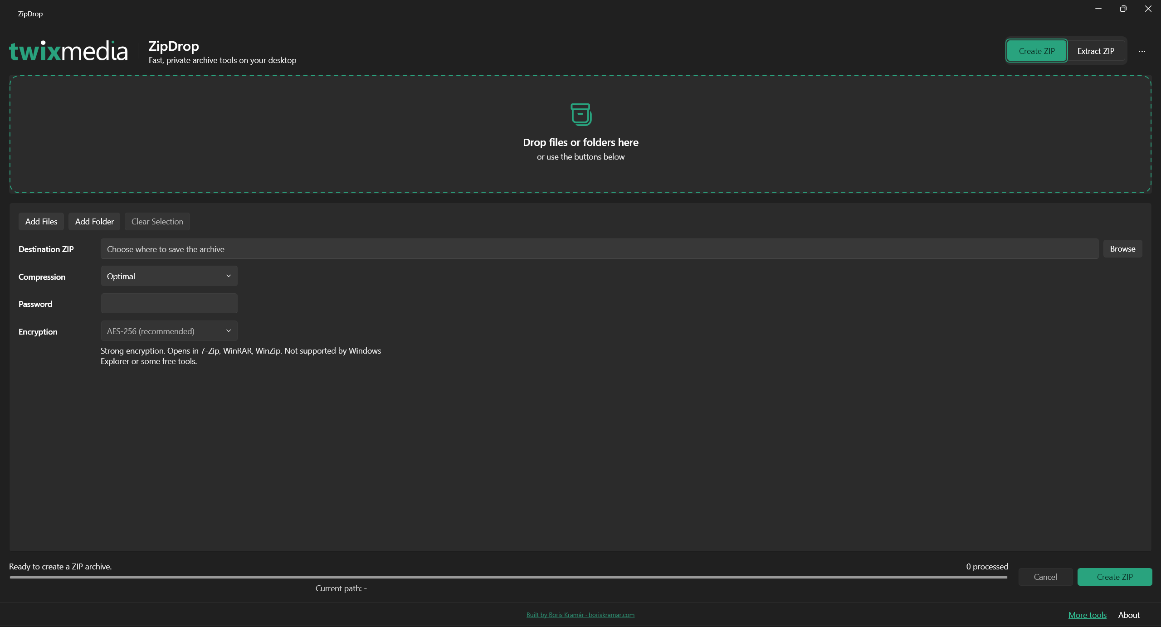Click the 'Ready to create a ZIP archive.' status

tap(60, 566)
